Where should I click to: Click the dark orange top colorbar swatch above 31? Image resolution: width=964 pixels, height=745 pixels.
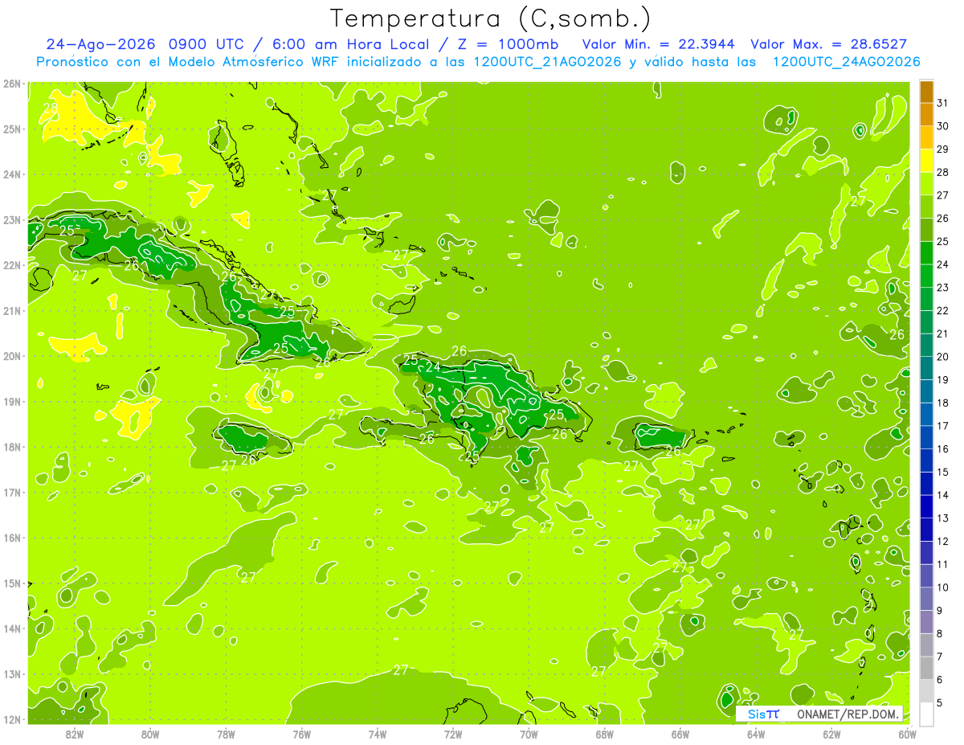point(927,92)
